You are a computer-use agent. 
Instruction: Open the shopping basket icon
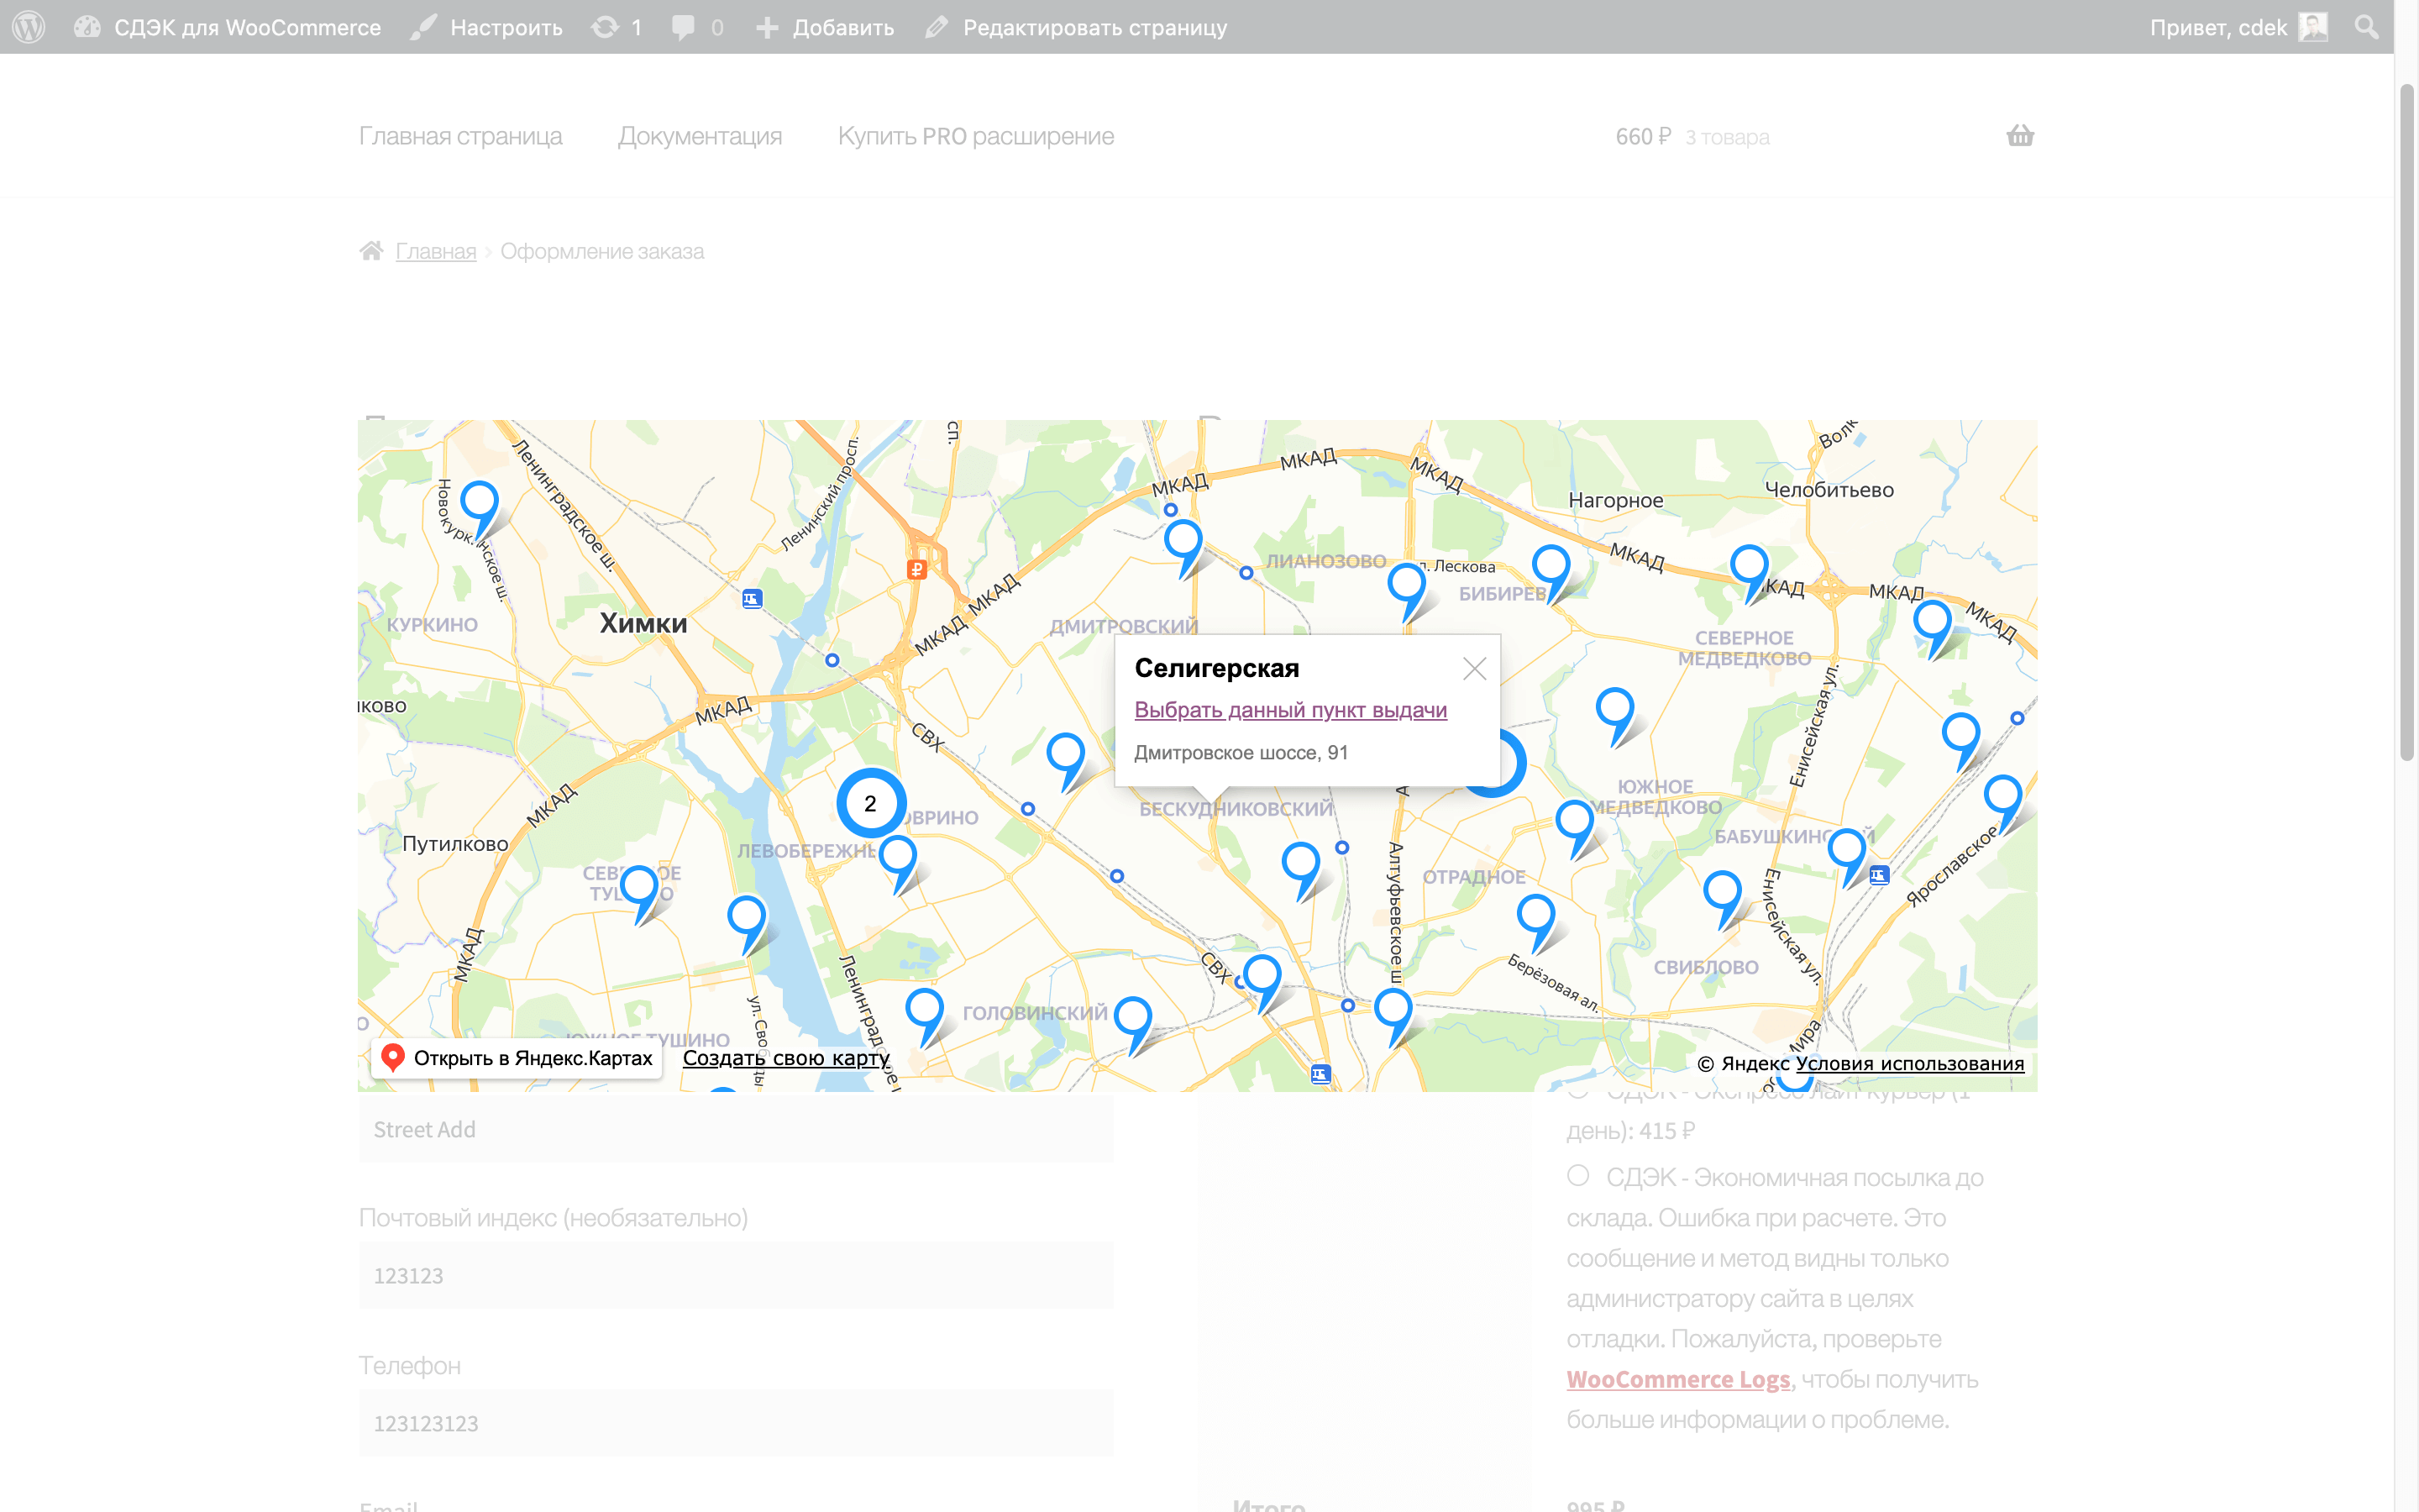click(x=2019, y=135)
